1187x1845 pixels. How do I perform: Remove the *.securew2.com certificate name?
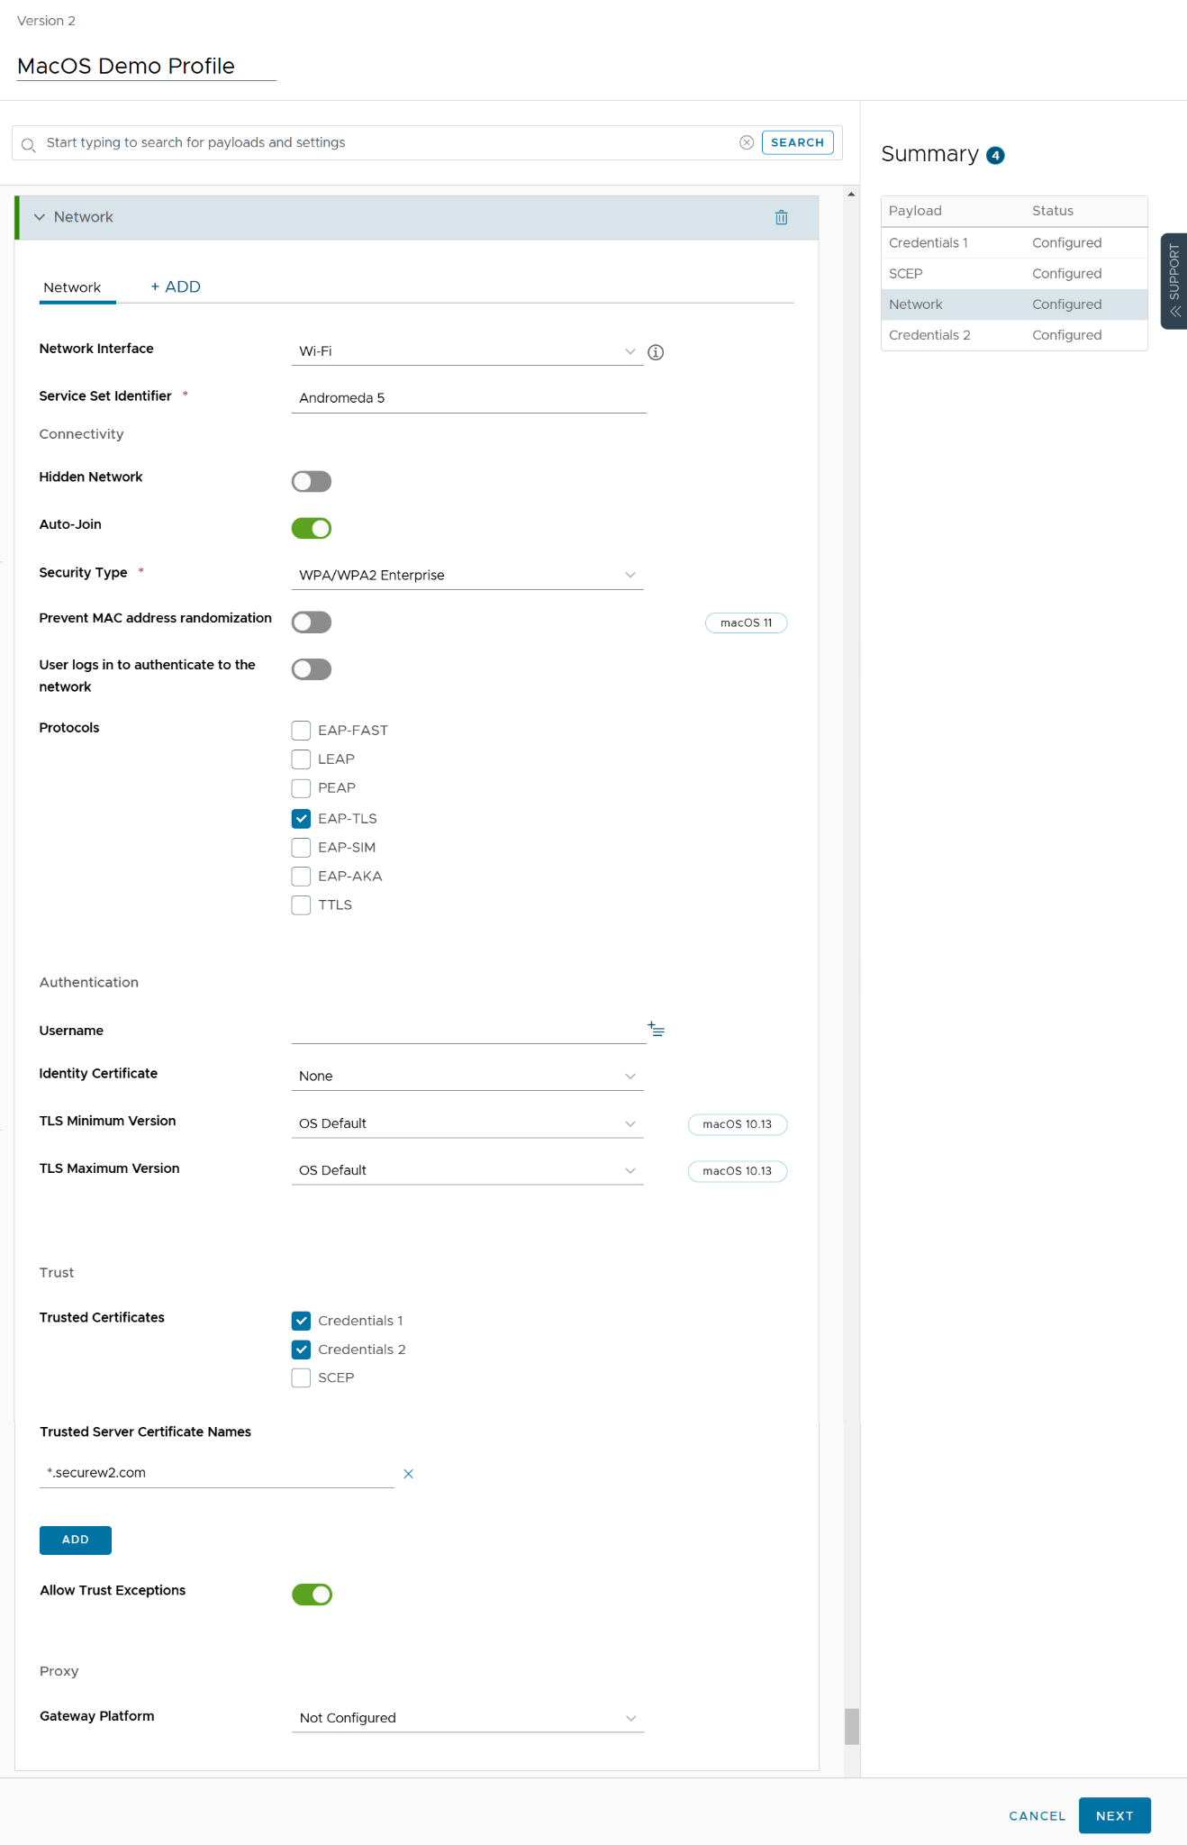pyautogui.click(x=408, y=1474)
